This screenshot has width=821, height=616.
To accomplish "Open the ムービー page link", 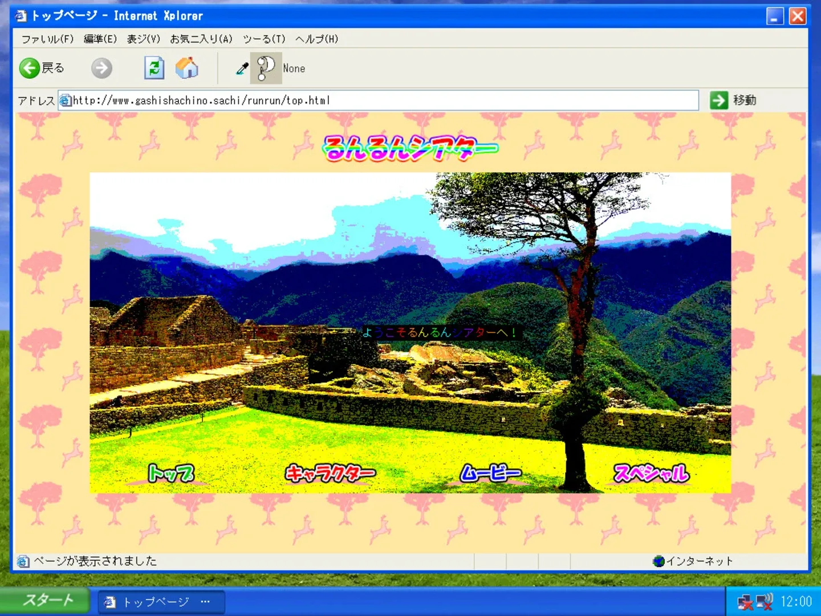I will (491, 473).
